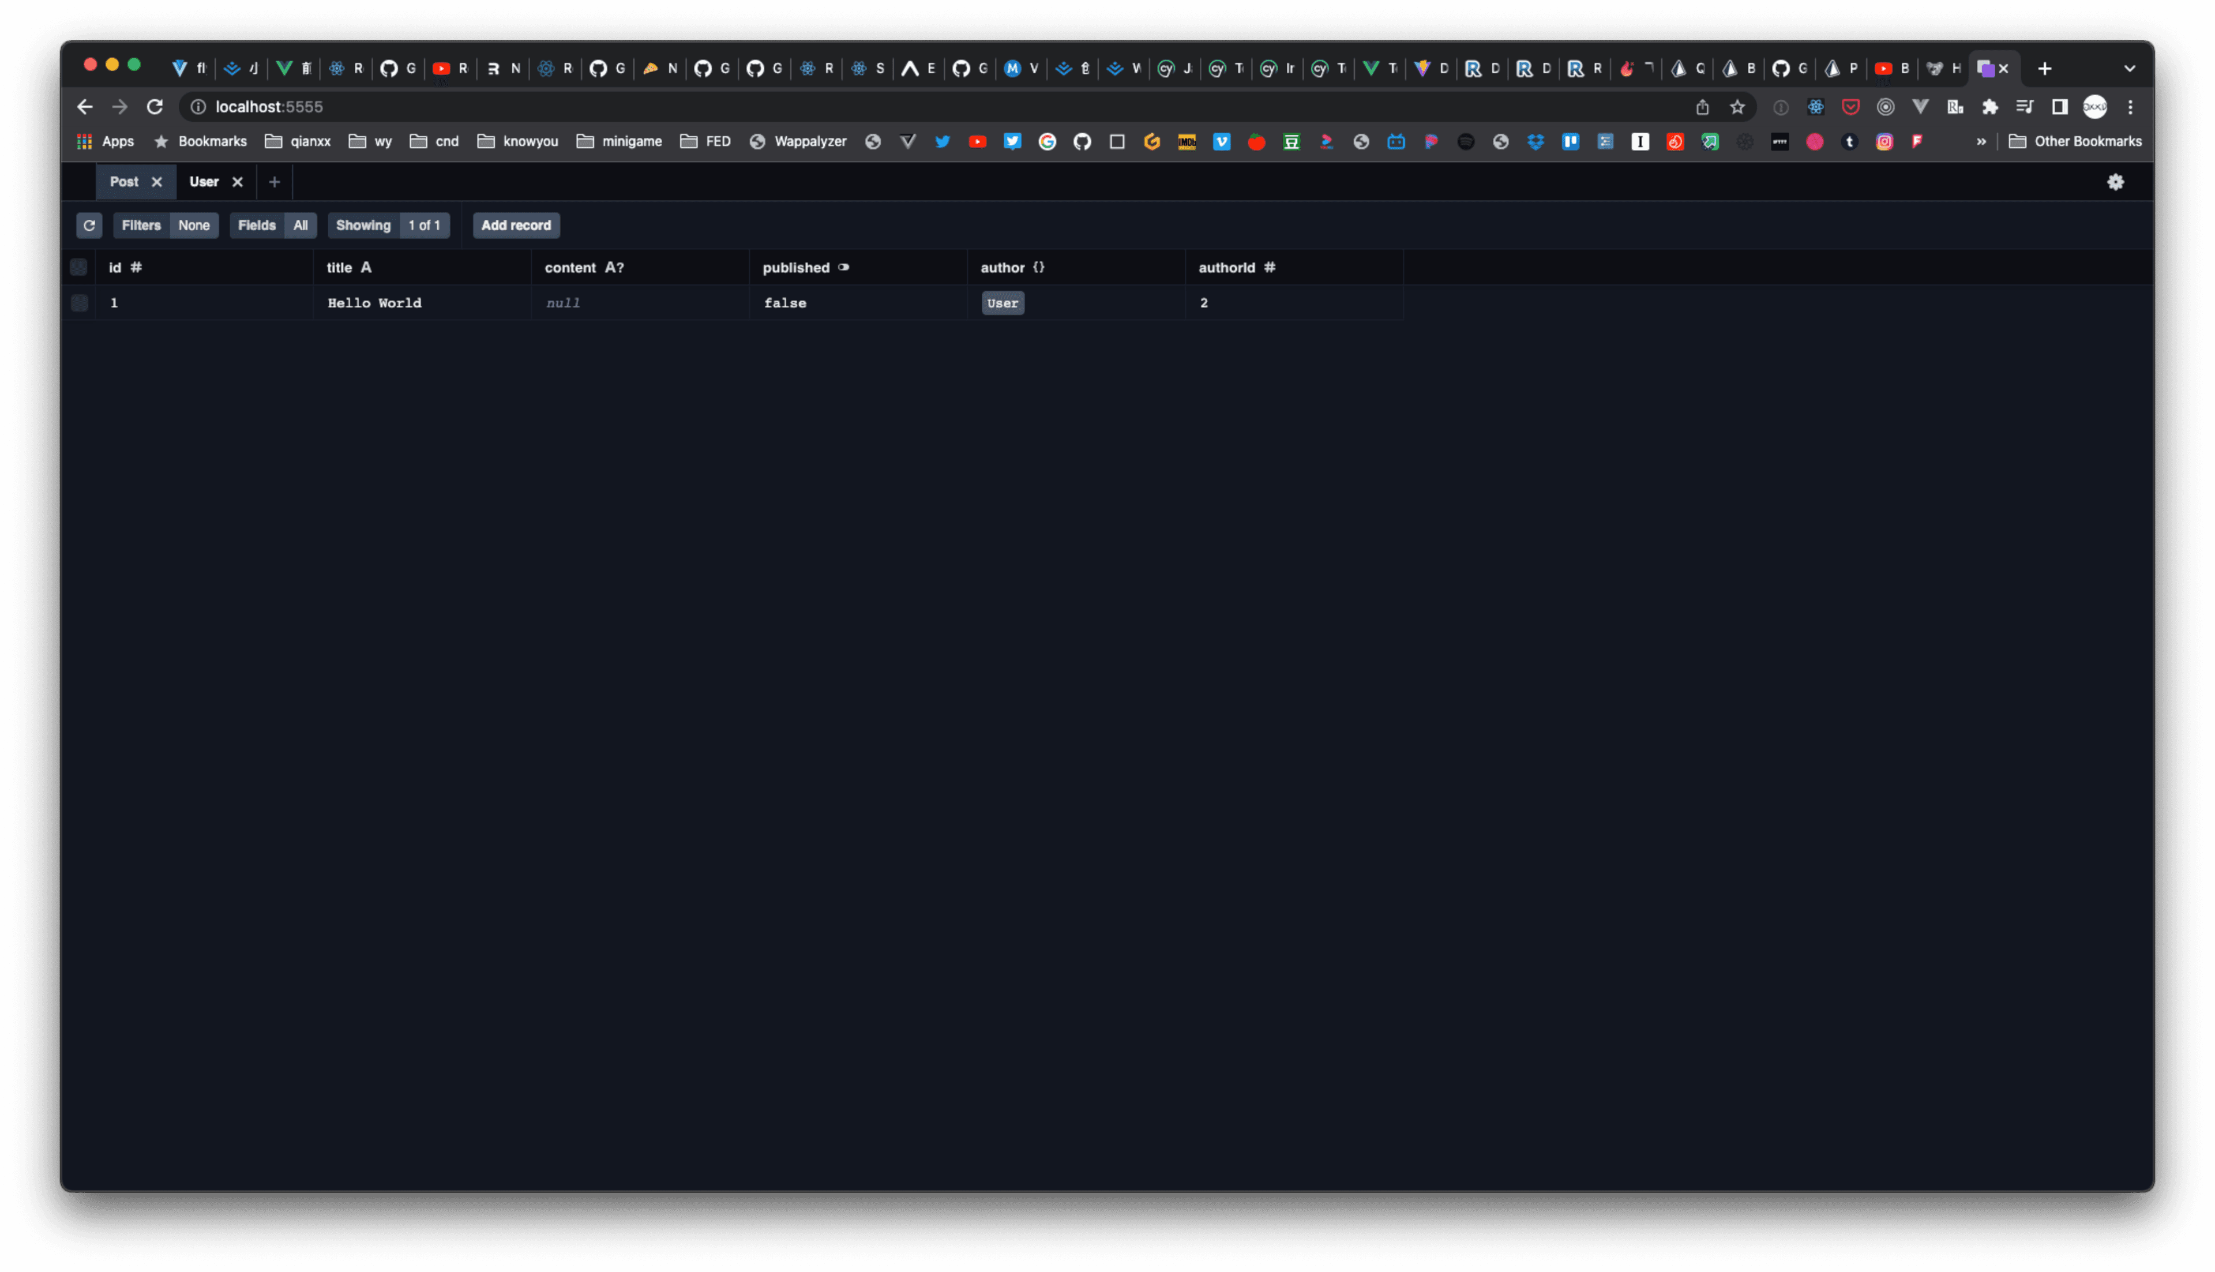Open the Prisma Studio settings gear
The height and width of the screenshot is (1272, 2215).
click(x=2115, y=182)
